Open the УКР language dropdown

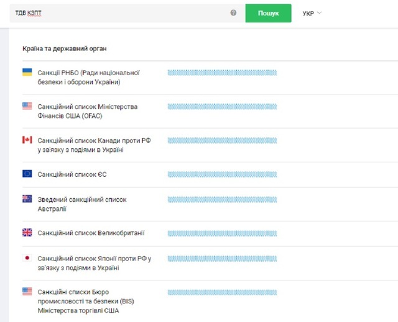[312, 13]
